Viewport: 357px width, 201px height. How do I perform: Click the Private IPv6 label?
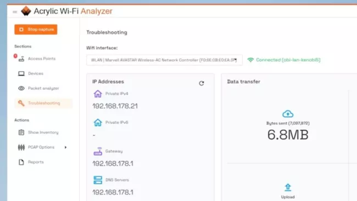pyautogui.click(x=117, y=123)
